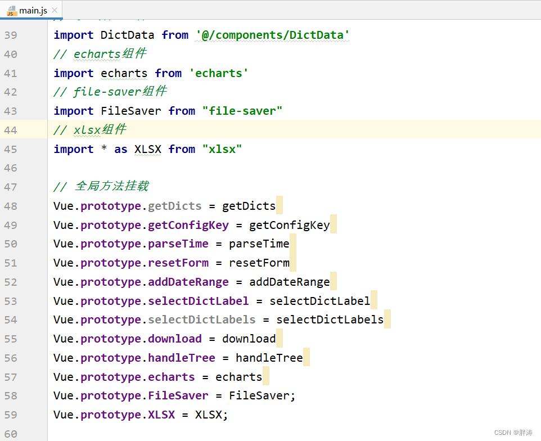This screenshot has width=541, height=441.
Task: Click line number 59 in the gutter
Action: (11, 415)
